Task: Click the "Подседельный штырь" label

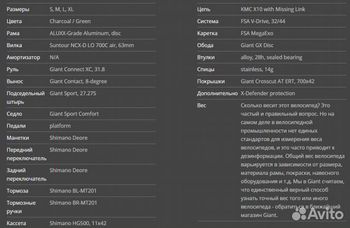Action: [x=25, y=97]
